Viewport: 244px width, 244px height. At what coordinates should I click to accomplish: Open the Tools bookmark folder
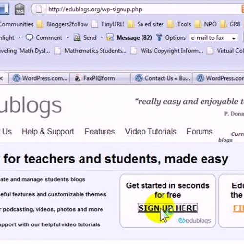coord(179,24)
